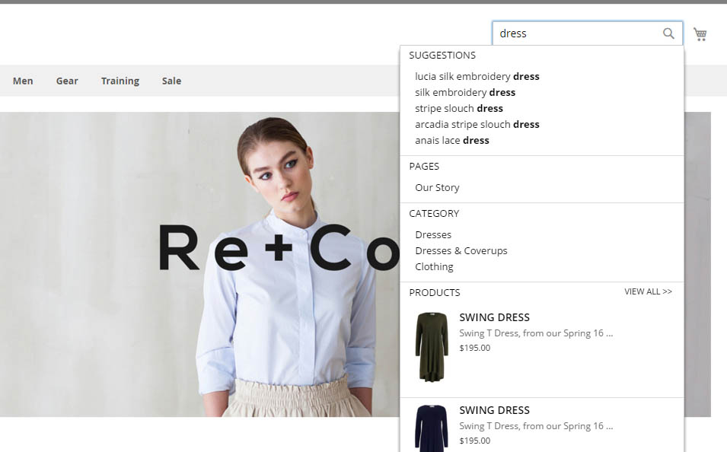
Task: Click the Re+Co hero banner image
Action: 200,264
